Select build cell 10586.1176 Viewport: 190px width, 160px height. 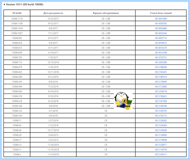[x=17, y=19]
